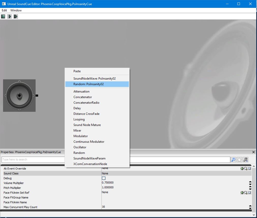Viewport: 257px width, 218px height.
Task: Add a ConcatenatorRadio node from the context menu
Action: 97,103
